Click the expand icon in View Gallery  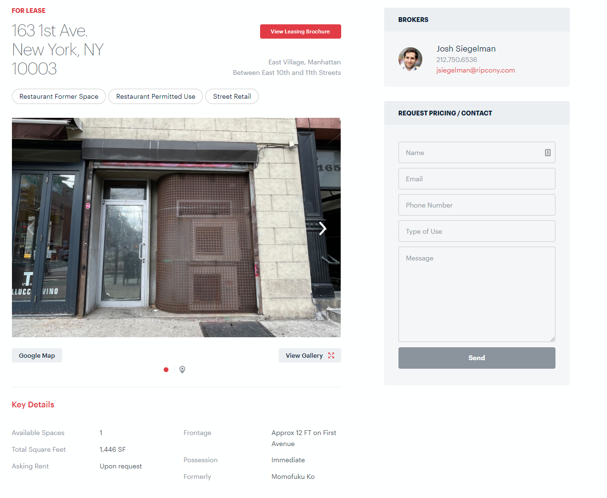[x=331, y=355]
